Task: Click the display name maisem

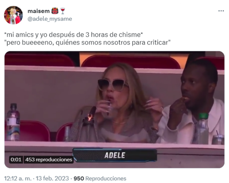Action: point(39,11)
